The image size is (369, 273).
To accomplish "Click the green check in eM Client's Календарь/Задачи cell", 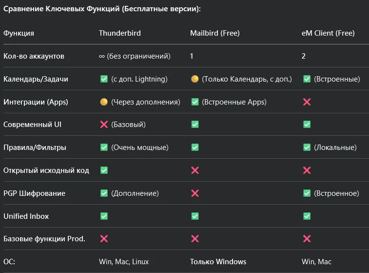I will coord(307,79).
